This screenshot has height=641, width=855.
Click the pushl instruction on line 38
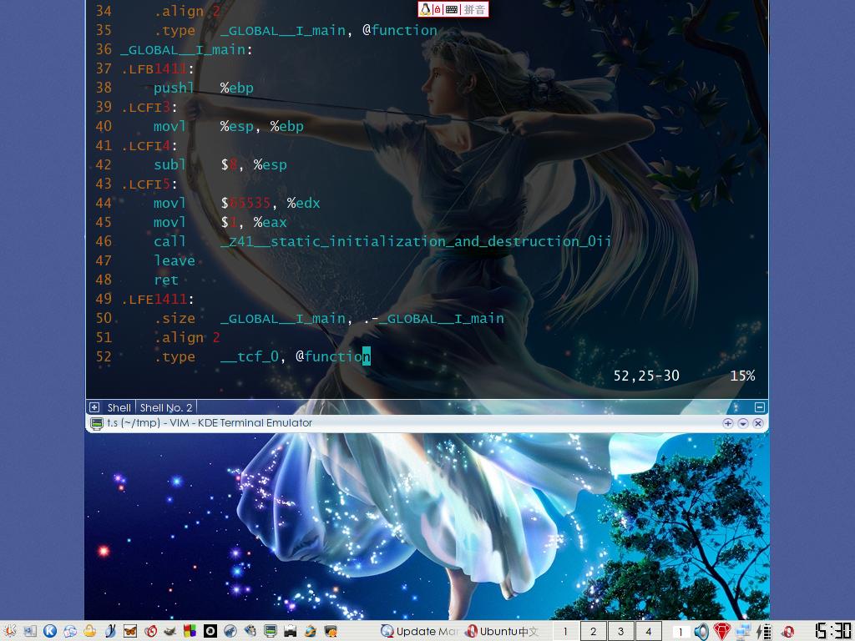[x=174, y=88]
